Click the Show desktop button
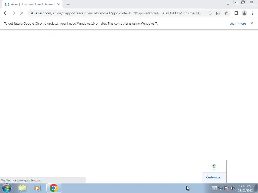The image size is (258, 193). point(256,188)
